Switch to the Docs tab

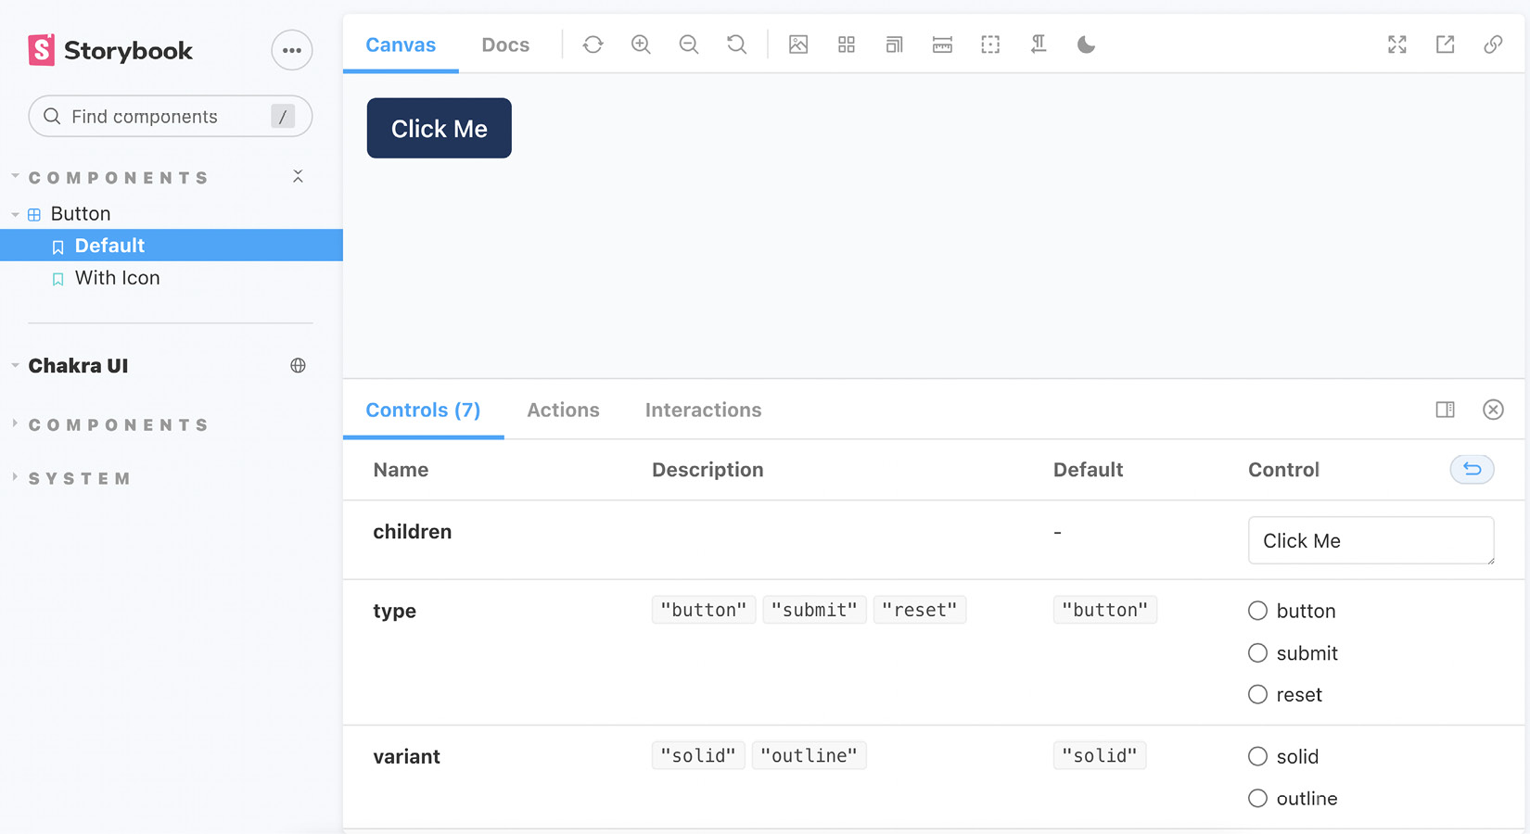coord(505,44)
